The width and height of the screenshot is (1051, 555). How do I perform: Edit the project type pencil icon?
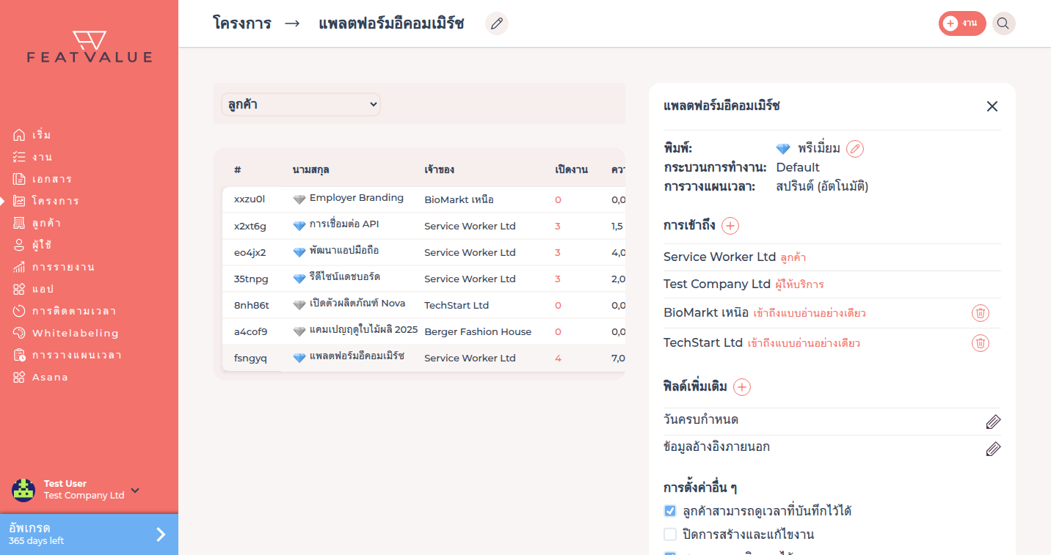[x=855, y=149]
